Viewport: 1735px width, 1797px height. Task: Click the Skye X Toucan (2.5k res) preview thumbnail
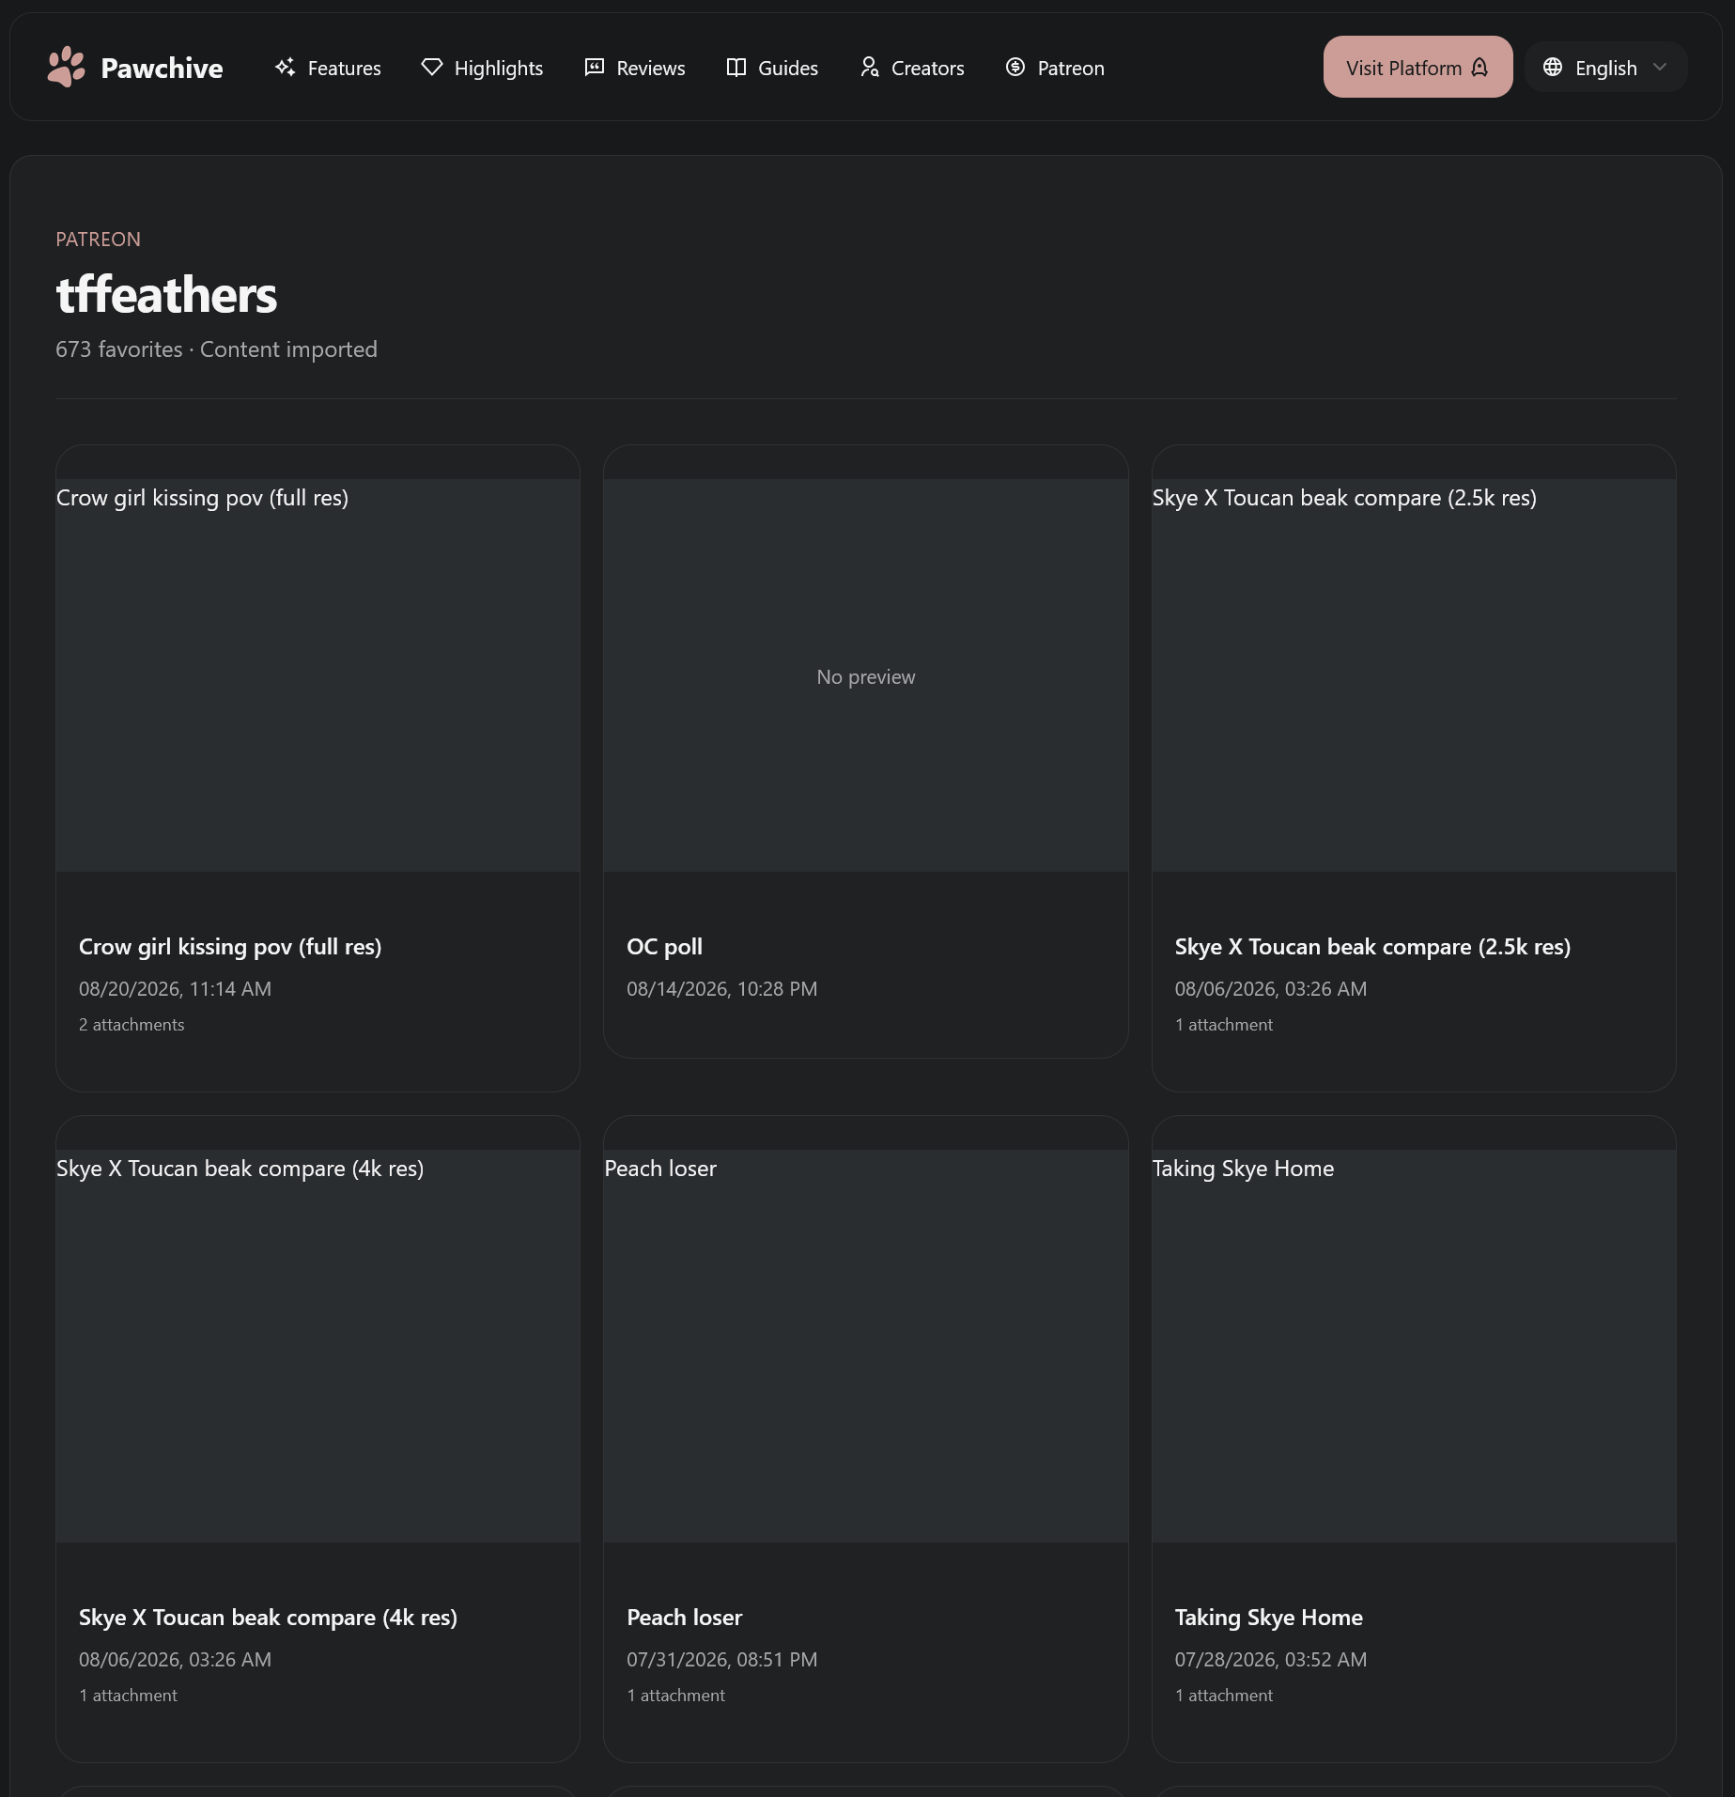pos(1414,675)
